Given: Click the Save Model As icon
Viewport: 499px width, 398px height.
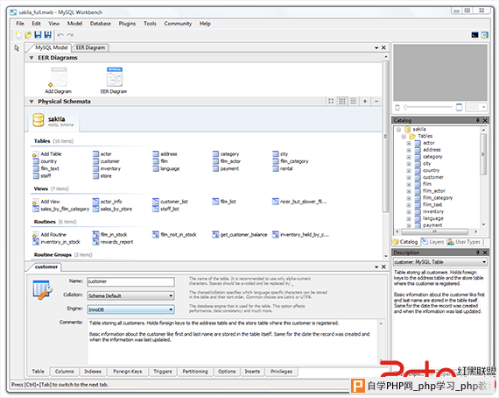Looking at the screenshot, I should click(x=48, y=35).
